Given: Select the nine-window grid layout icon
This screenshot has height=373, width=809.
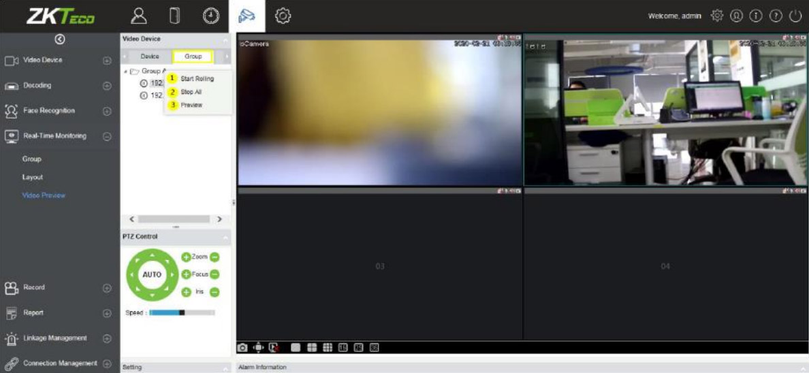Looking at the screenshot, I should coord(328,348).
